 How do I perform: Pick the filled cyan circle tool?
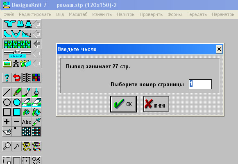tap(17, 102)
